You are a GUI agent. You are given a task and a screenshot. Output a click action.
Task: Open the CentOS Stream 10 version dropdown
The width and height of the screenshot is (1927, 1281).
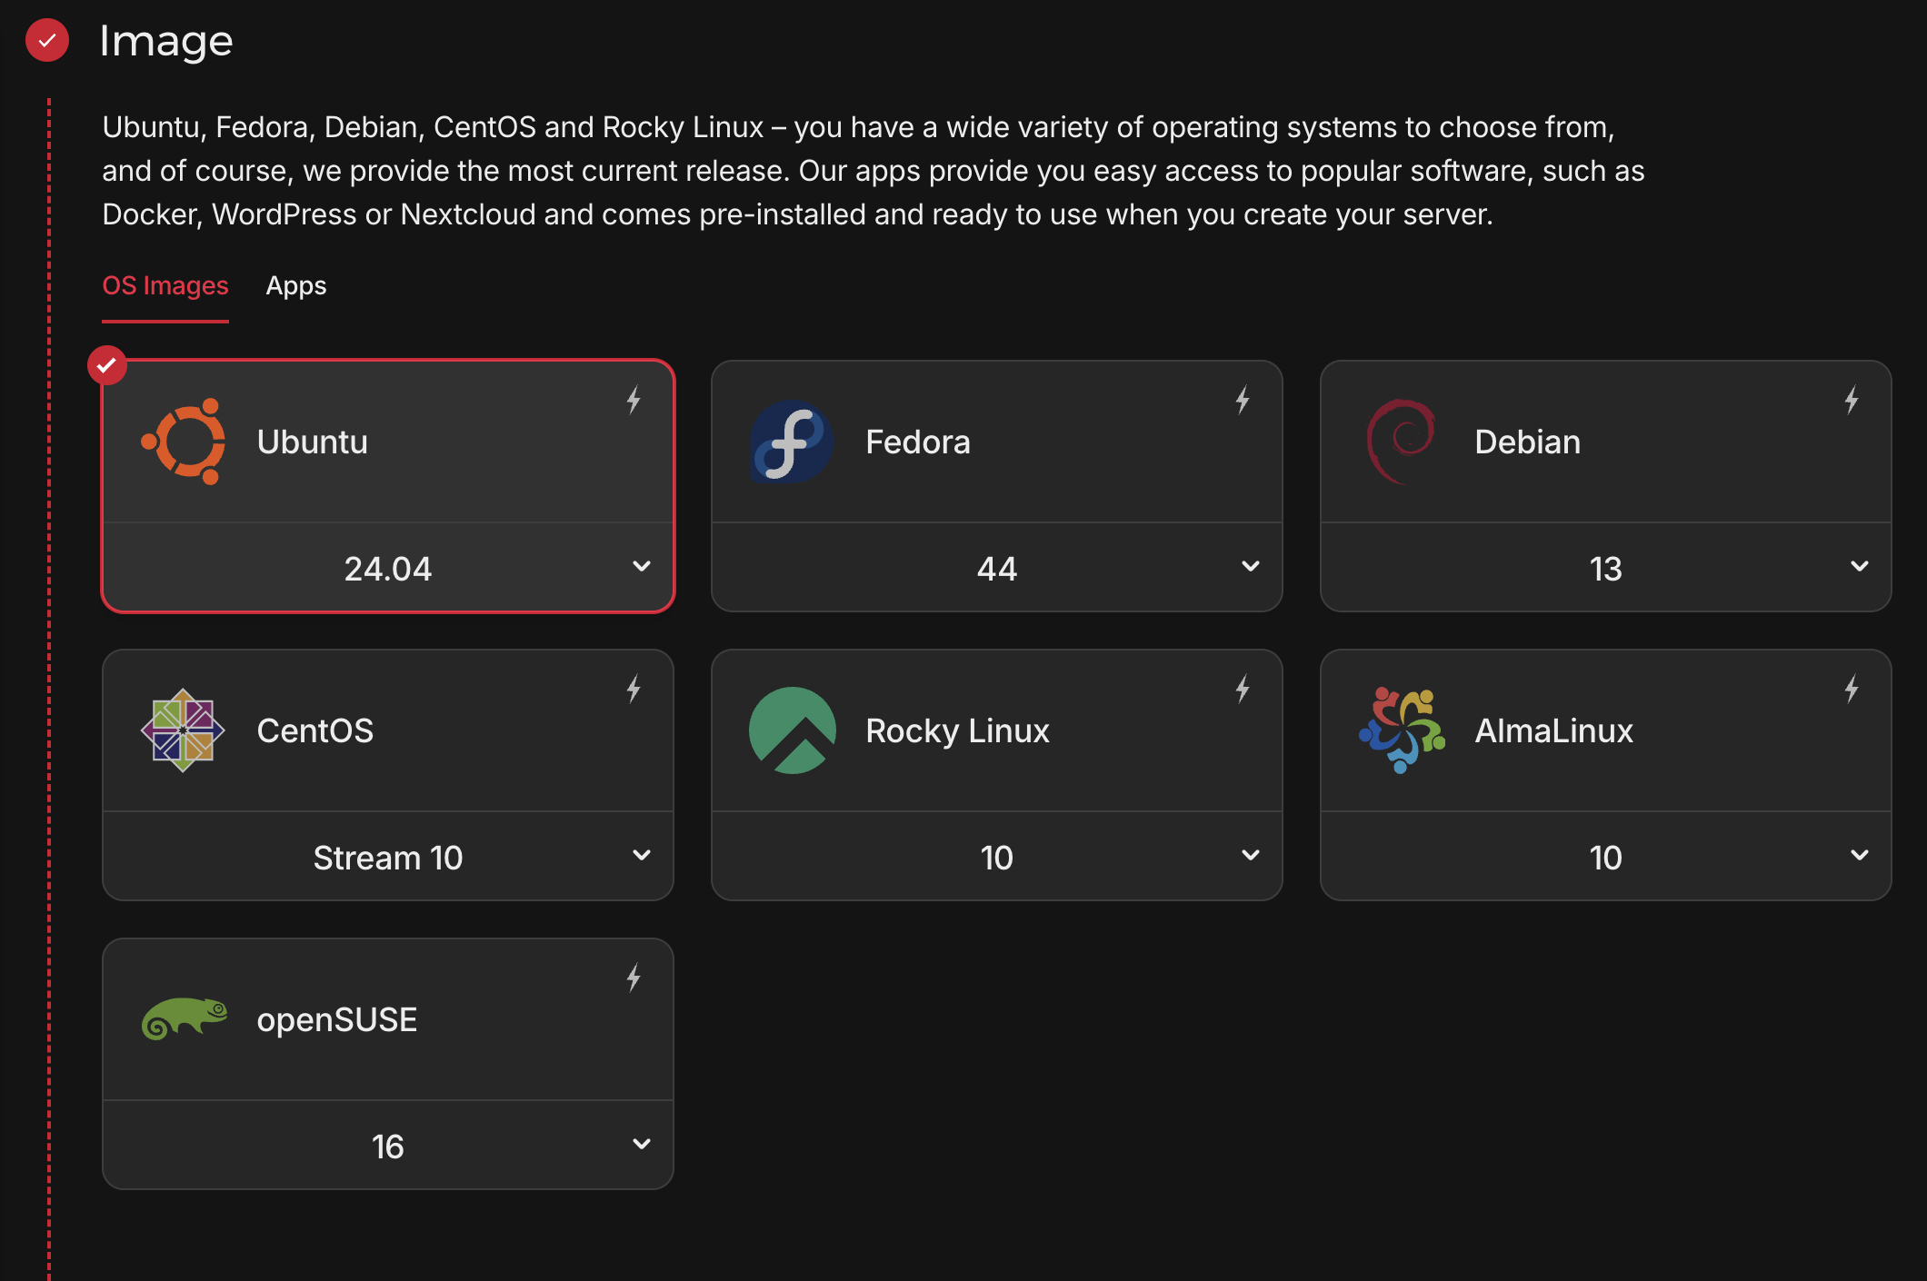[x=388, y=857]
